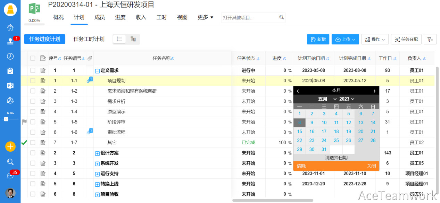Screen dimensions: 440x203
Task: Click next month arrow in calendar
Action: (374, 91)
